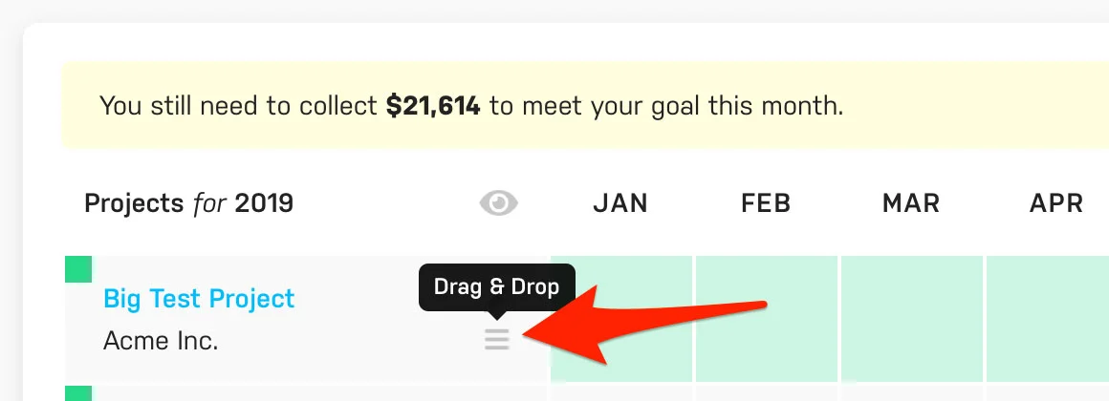Viewport: 1109px width, 401px height.
Task: Click Big Test Project's February cell
Action: [767, 317]
